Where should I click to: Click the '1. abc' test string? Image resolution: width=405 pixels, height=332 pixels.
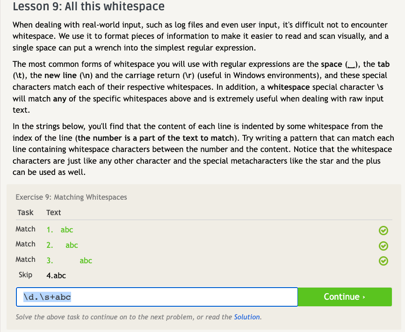(60, 230)
